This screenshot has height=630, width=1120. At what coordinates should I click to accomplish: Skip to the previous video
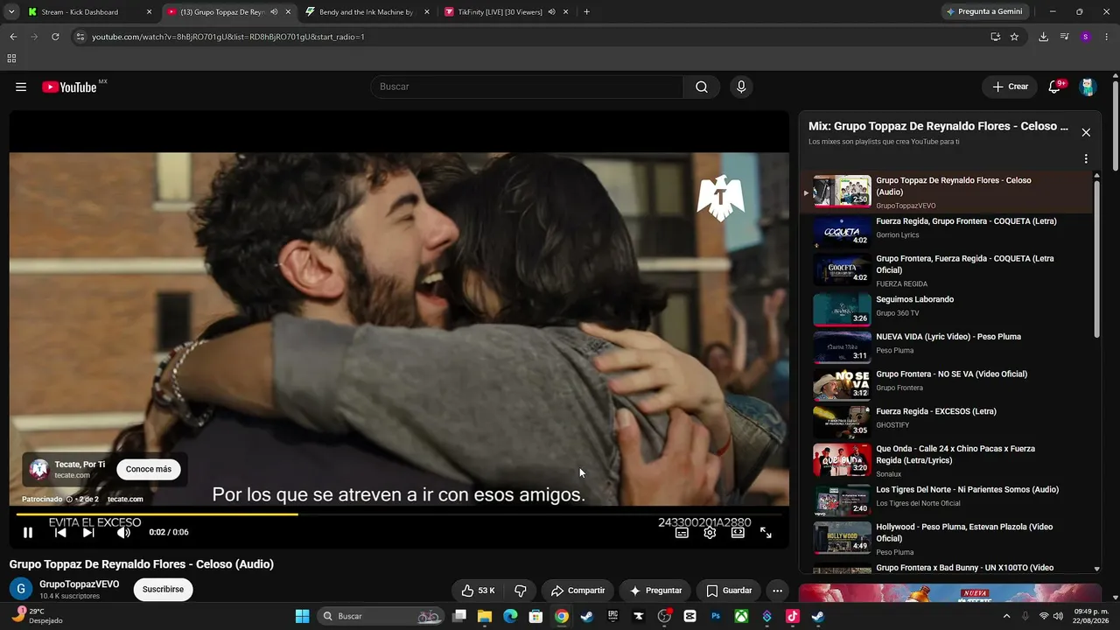(60, 532)
